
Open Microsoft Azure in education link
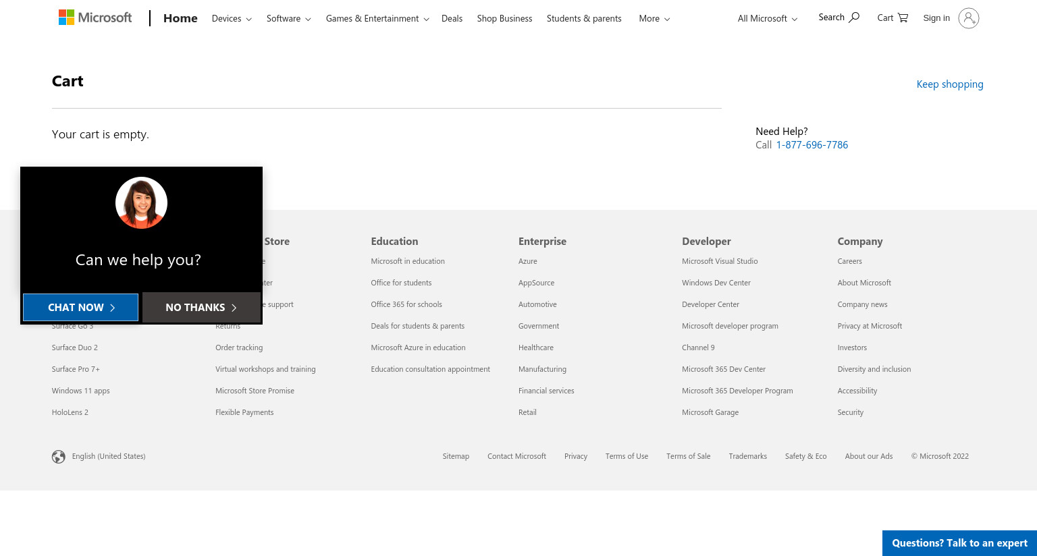[418, 347]
